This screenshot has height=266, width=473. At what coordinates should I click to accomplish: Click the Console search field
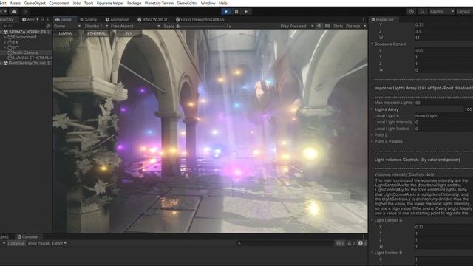(285, 243)
